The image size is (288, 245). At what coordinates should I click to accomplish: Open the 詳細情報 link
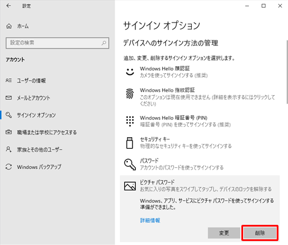[x=150, y=220]
